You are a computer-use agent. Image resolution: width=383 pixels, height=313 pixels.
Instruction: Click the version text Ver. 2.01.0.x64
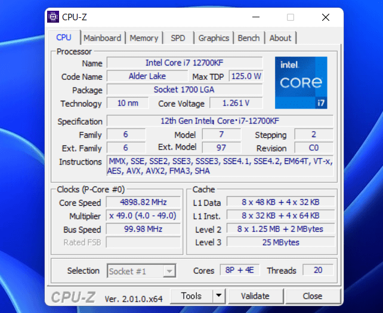click(x=134, y=299)
